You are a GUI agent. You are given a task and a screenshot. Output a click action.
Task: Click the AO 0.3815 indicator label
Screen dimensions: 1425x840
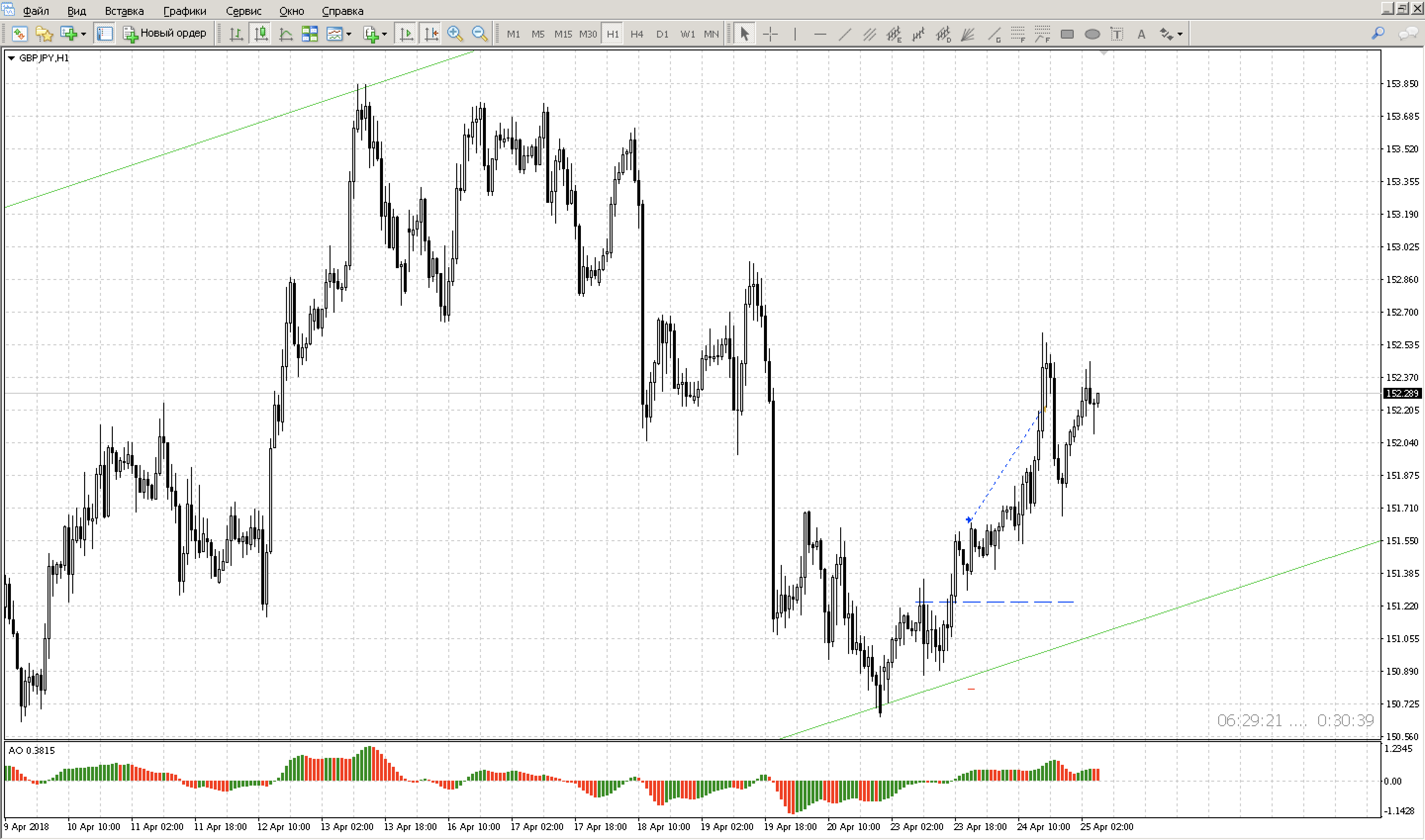[x=32, y=750]
